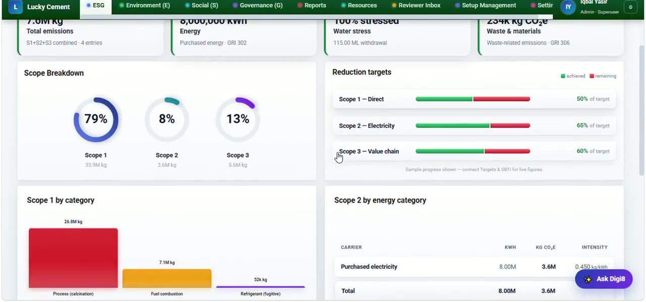Click the Lucky Cement company name

coord(48,7)
